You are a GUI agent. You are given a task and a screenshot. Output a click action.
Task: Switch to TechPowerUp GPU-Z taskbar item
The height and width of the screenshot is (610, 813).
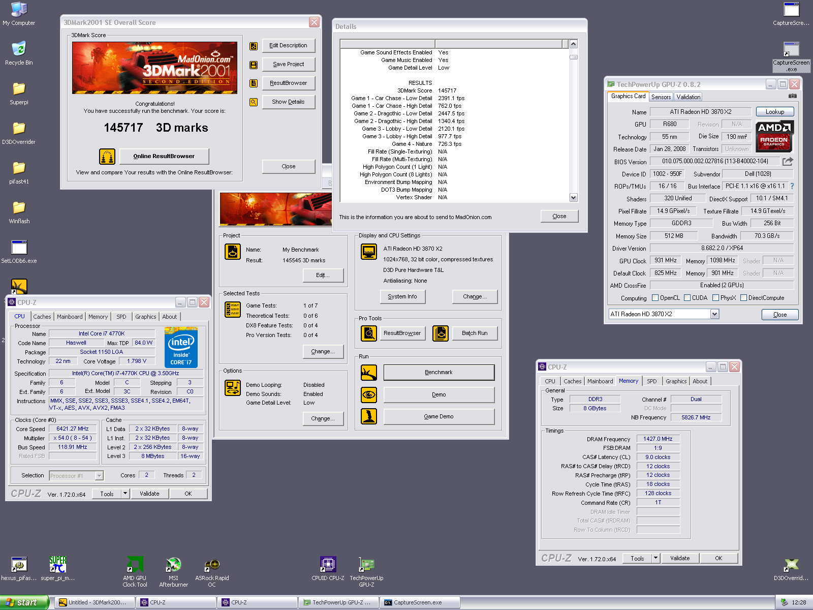338,602
